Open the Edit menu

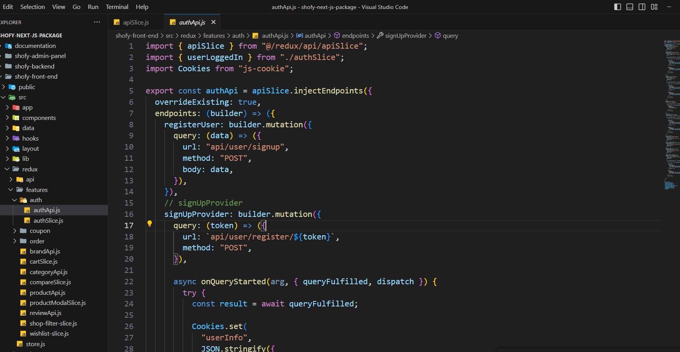8,7
